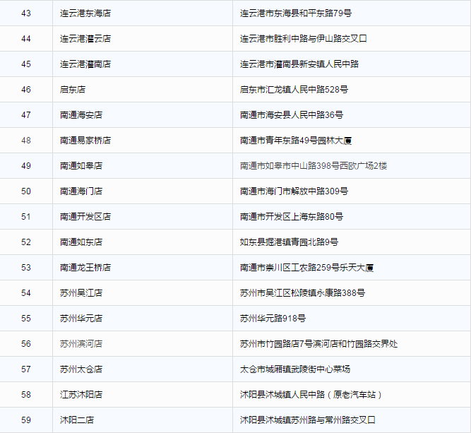Viewport: 471px width, 433px height.
Task: Select row number 55 cell
Action: pyautogui.click(x=26, y=318)
